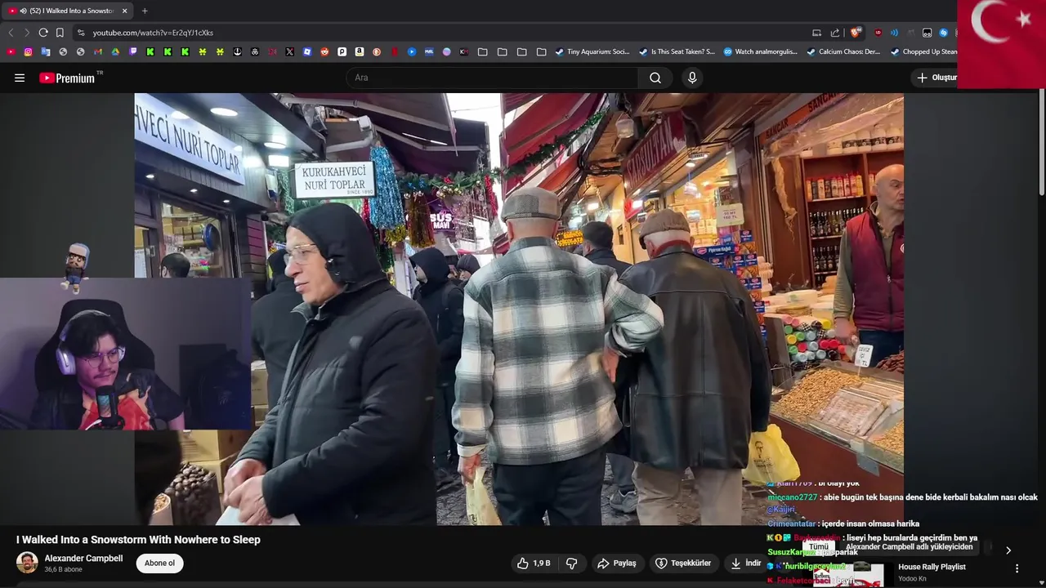This screenshot has height=588, width=1046.
Task: Open the YouTube bookmark icon
Action: (11, 51)
